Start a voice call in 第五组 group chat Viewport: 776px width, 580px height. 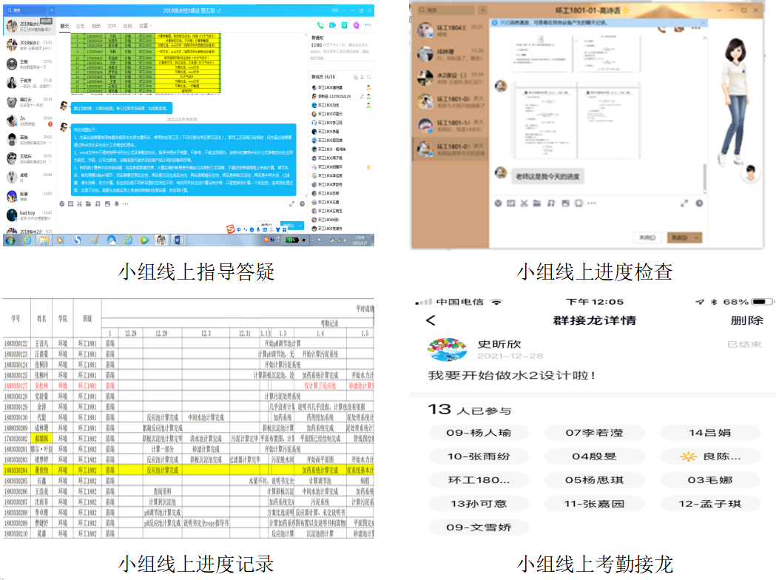(x=320, y=26)
